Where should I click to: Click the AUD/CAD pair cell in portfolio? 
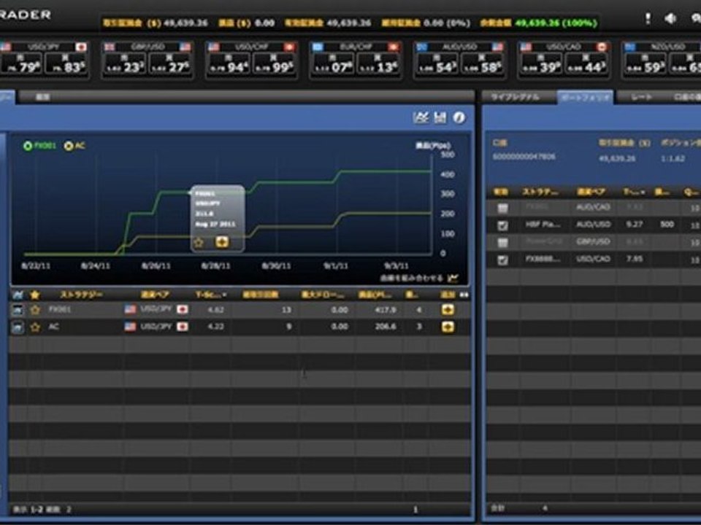(593, 208)
